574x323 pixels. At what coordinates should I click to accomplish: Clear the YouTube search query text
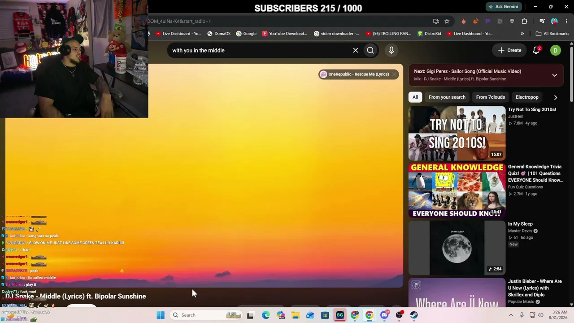click(356, 50)
